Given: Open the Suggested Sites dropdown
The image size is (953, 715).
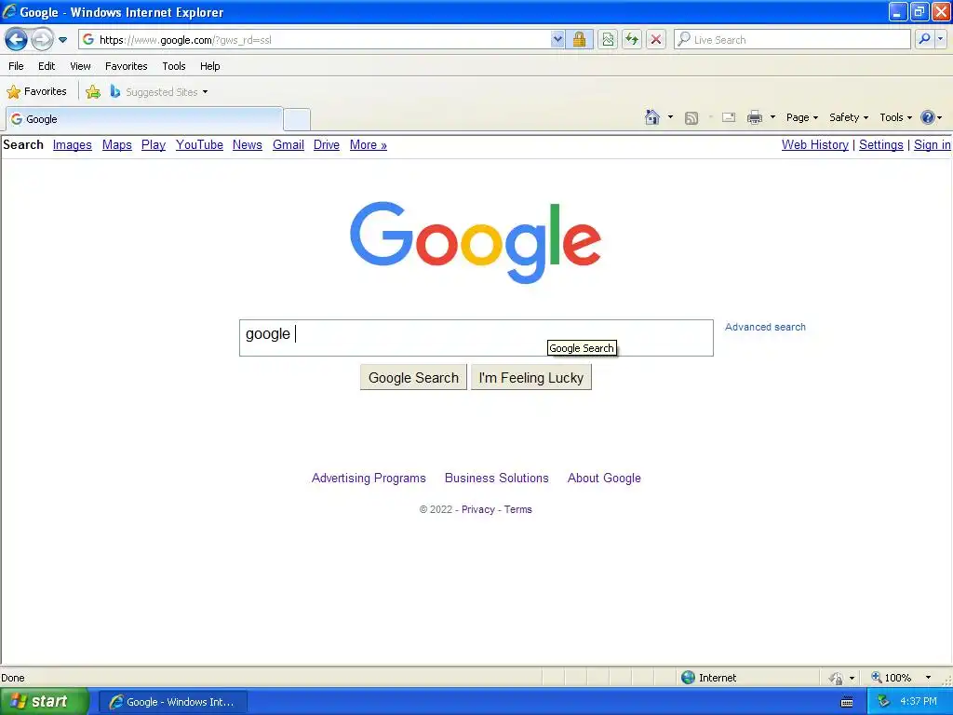Looking at the screenshot, I should pos(159,92).
